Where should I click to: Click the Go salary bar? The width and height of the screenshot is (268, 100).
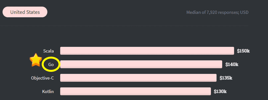141,64
